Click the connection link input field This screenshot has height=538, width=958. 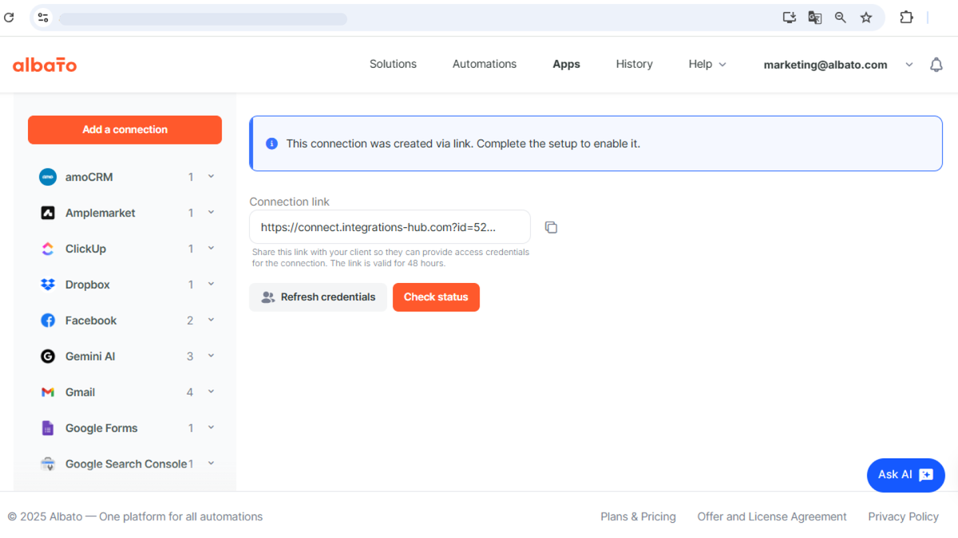click(390, 226)
